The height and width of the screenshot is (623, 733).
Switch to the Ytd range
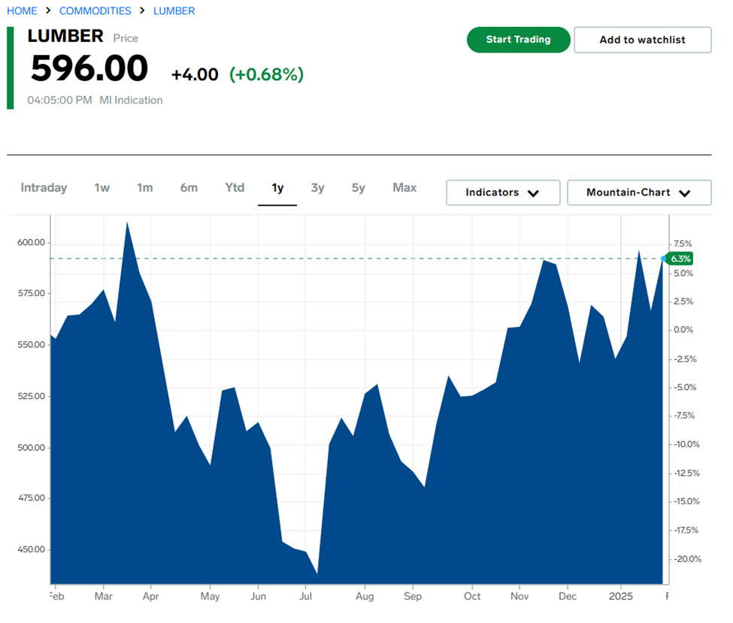pos(235,188)
